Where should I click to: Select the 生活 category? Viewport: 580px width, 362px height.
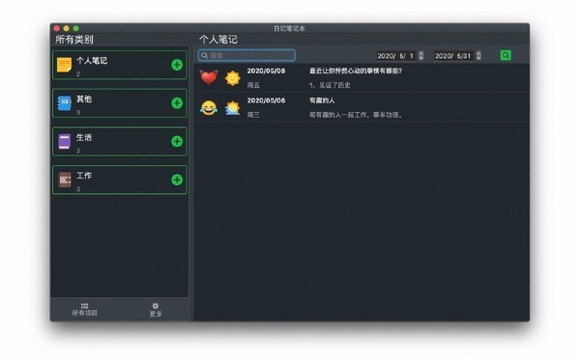(120, 142)
